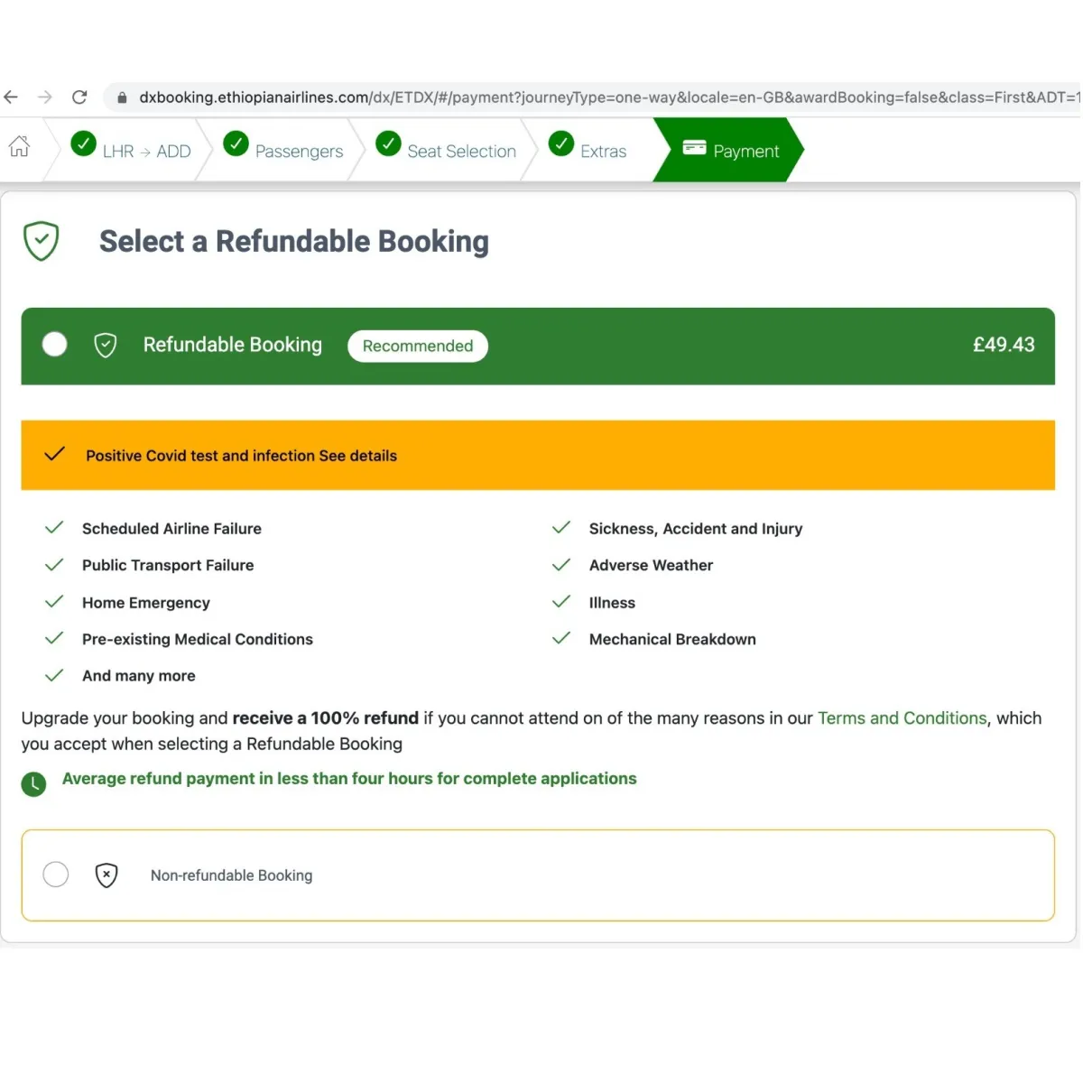Click inside the browser address bar
Viewport: 1083px width, 1083px height.
tap(541, 97)
